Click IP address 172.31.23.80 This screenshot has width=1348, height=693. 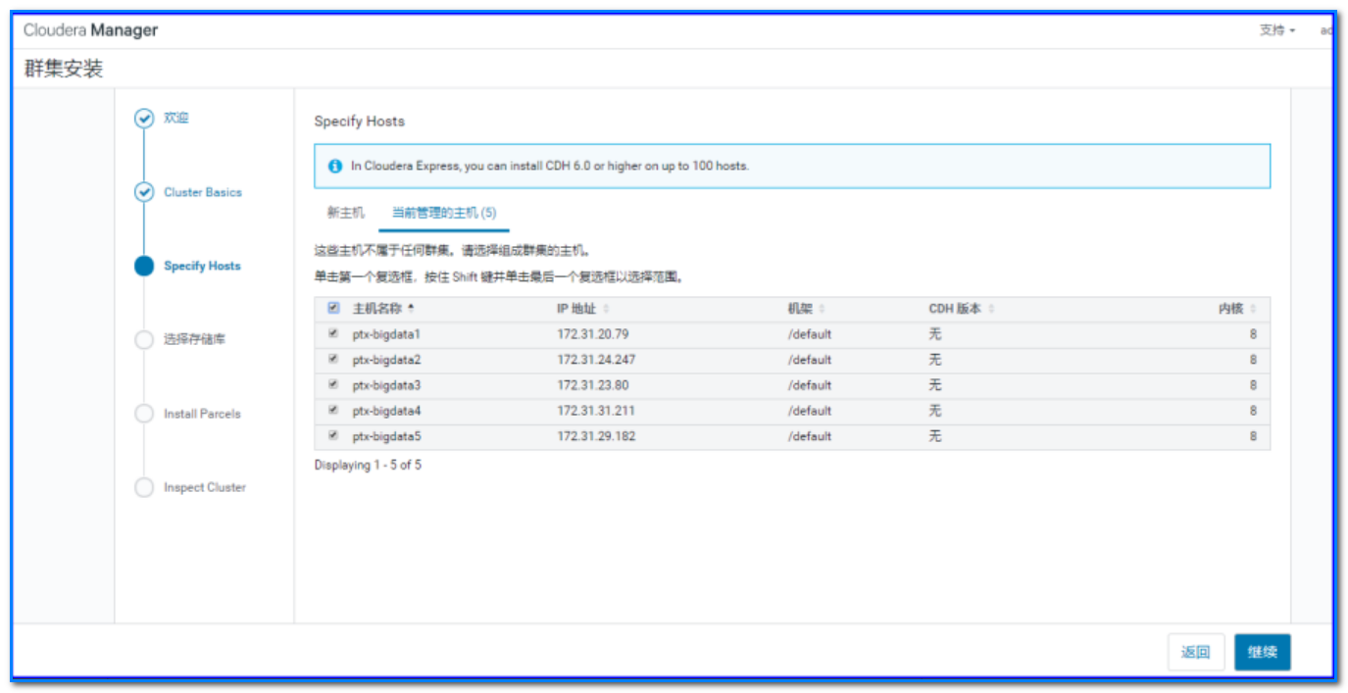click(x=593, y=385)
